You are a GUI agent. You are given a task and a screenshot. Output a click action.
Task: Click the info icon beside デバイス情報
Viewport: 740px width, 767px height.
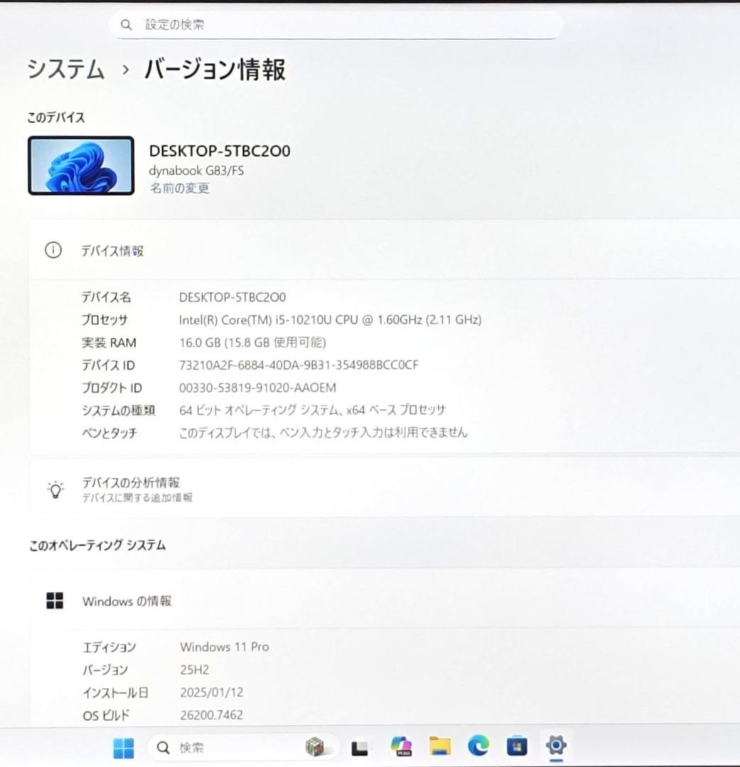click(x=53, y=251)
